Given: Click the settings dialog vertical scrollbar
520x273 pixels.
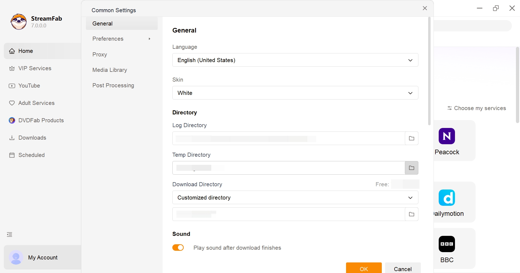Looking at the screenshot, I should [429, 71].
